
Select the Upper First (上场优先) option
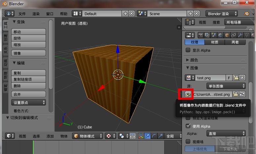click(x=200, y=149)
